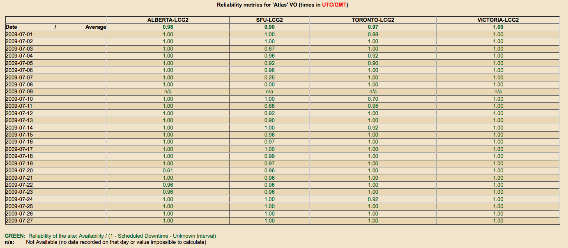Click the SFU-LCG2 value 0.88 for 2009-07-11
This screenshot has width=568, height=248.
tap(269, 106)
